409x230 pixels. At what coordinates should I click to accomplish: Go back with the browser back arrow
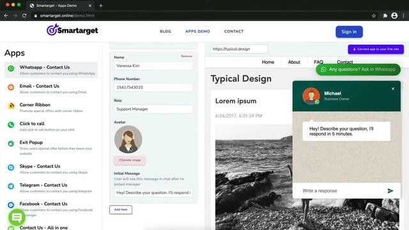[x=6, y=15]
